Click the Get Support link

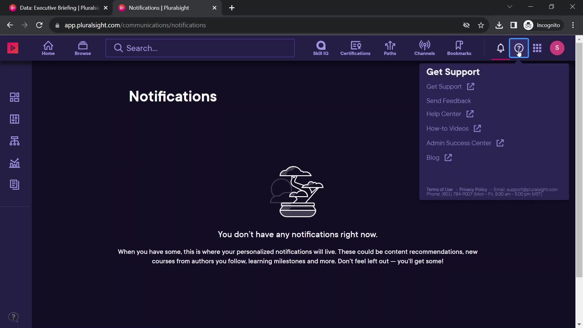tap(444, 86)
